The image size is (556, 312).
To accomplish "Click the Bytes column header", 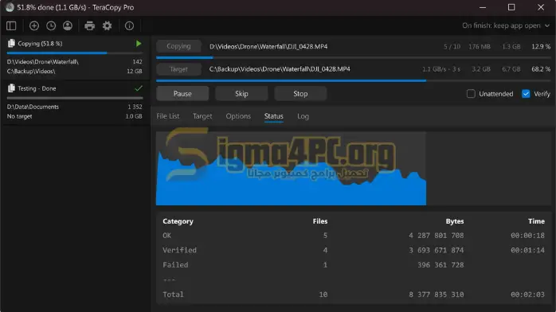I will (455, 221).
